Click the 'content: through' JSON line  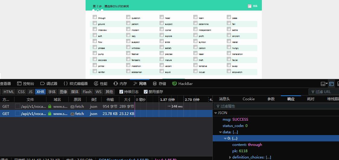pyautogui.click(x=247, y=144)
